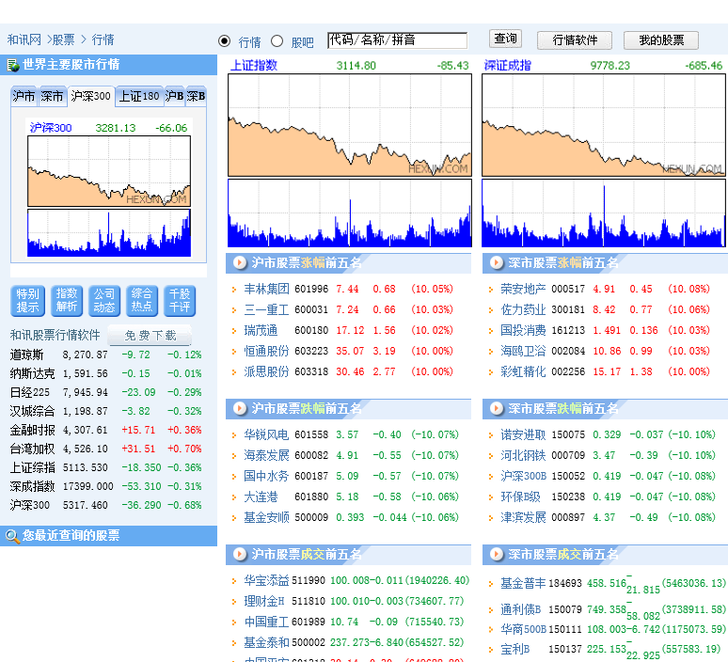Follow the 股票 breadcrumb link

(64, 39)
